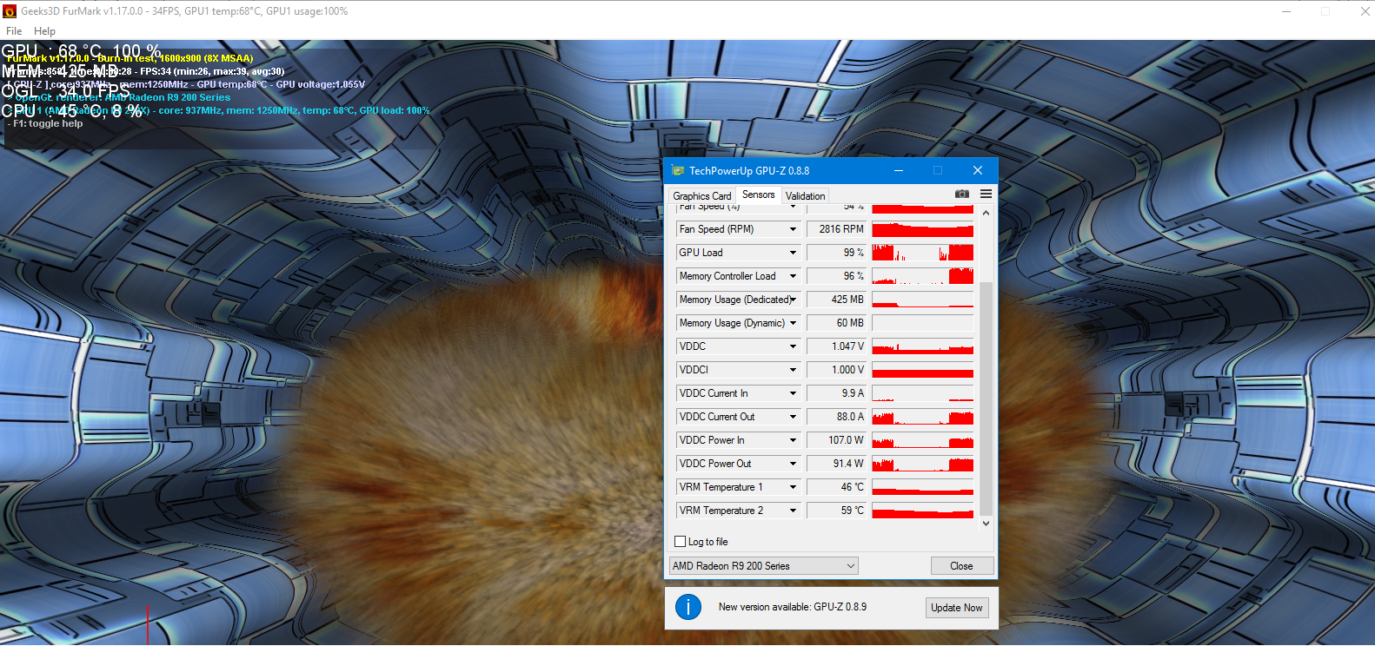The image size is (1375, 646).
Task: Click the blue info icon in update notice
Action: tap(687, 607)
